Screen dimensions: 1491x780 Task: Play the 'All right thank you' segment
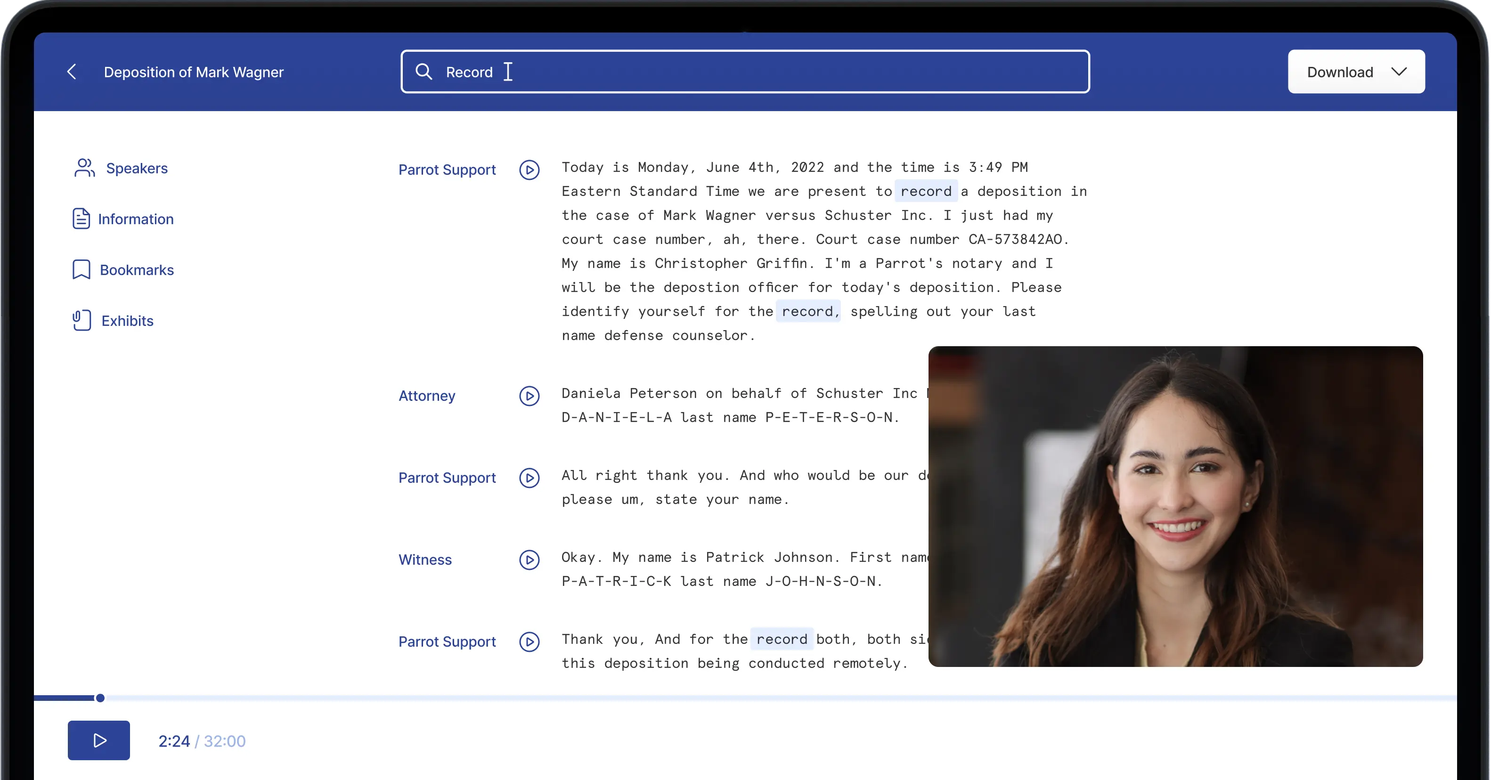pos(529,478)
